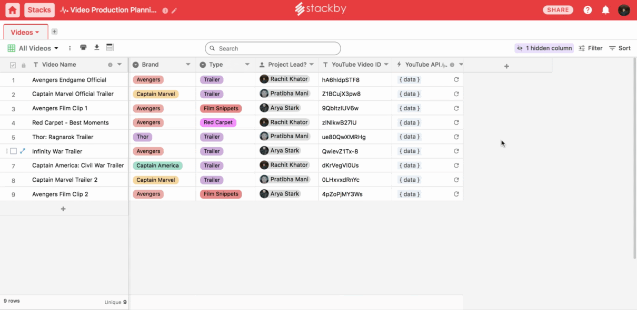Open the Video Name column dropdown arrow
This screenshot has width=637, height=310.
pos(120,65)
